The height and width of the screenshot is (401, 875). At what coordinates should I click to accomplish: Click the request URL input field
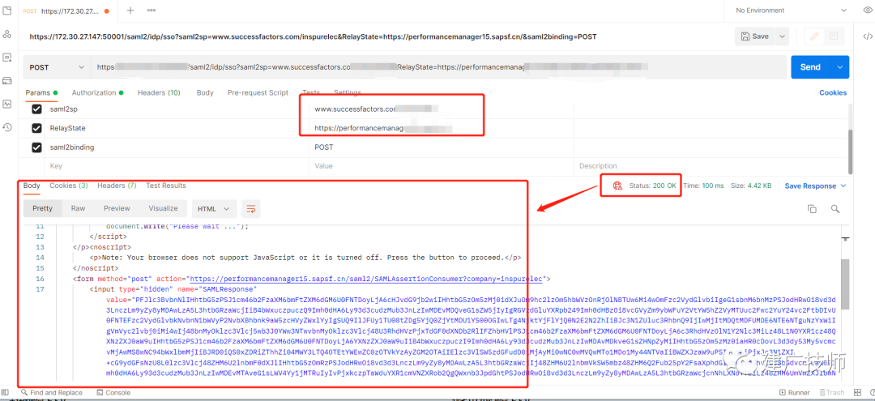(x=439, y=67)
